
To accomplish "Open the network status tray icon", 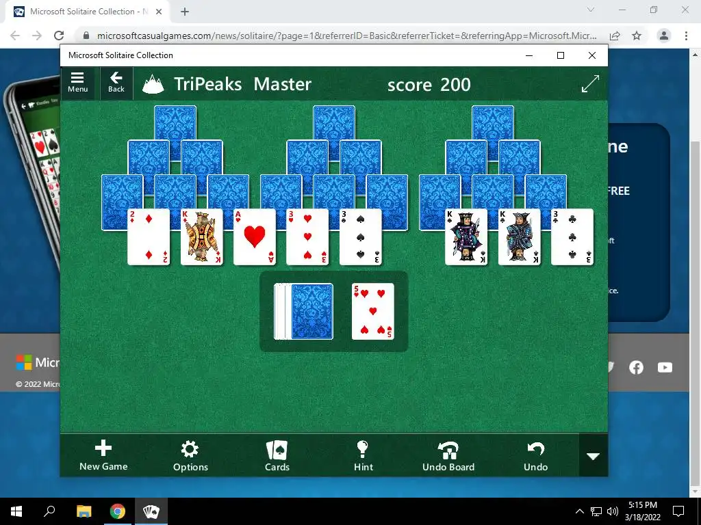I will [596, 511].
